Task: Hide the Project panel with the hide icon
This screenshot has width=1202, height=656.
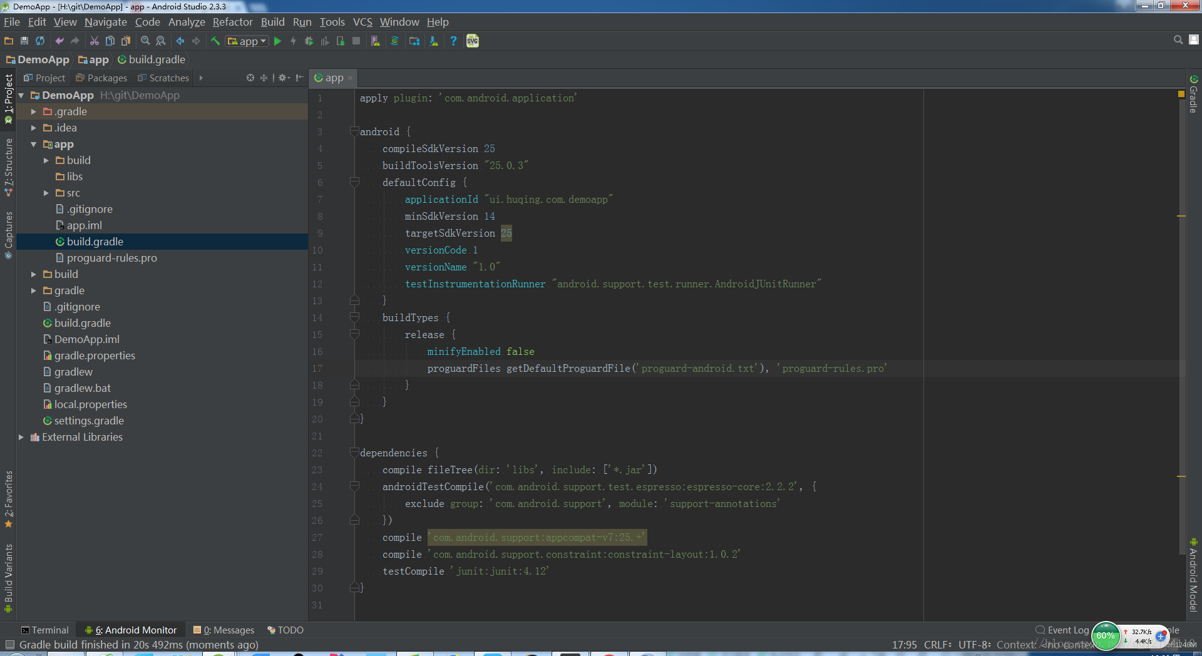Action: 300,78
